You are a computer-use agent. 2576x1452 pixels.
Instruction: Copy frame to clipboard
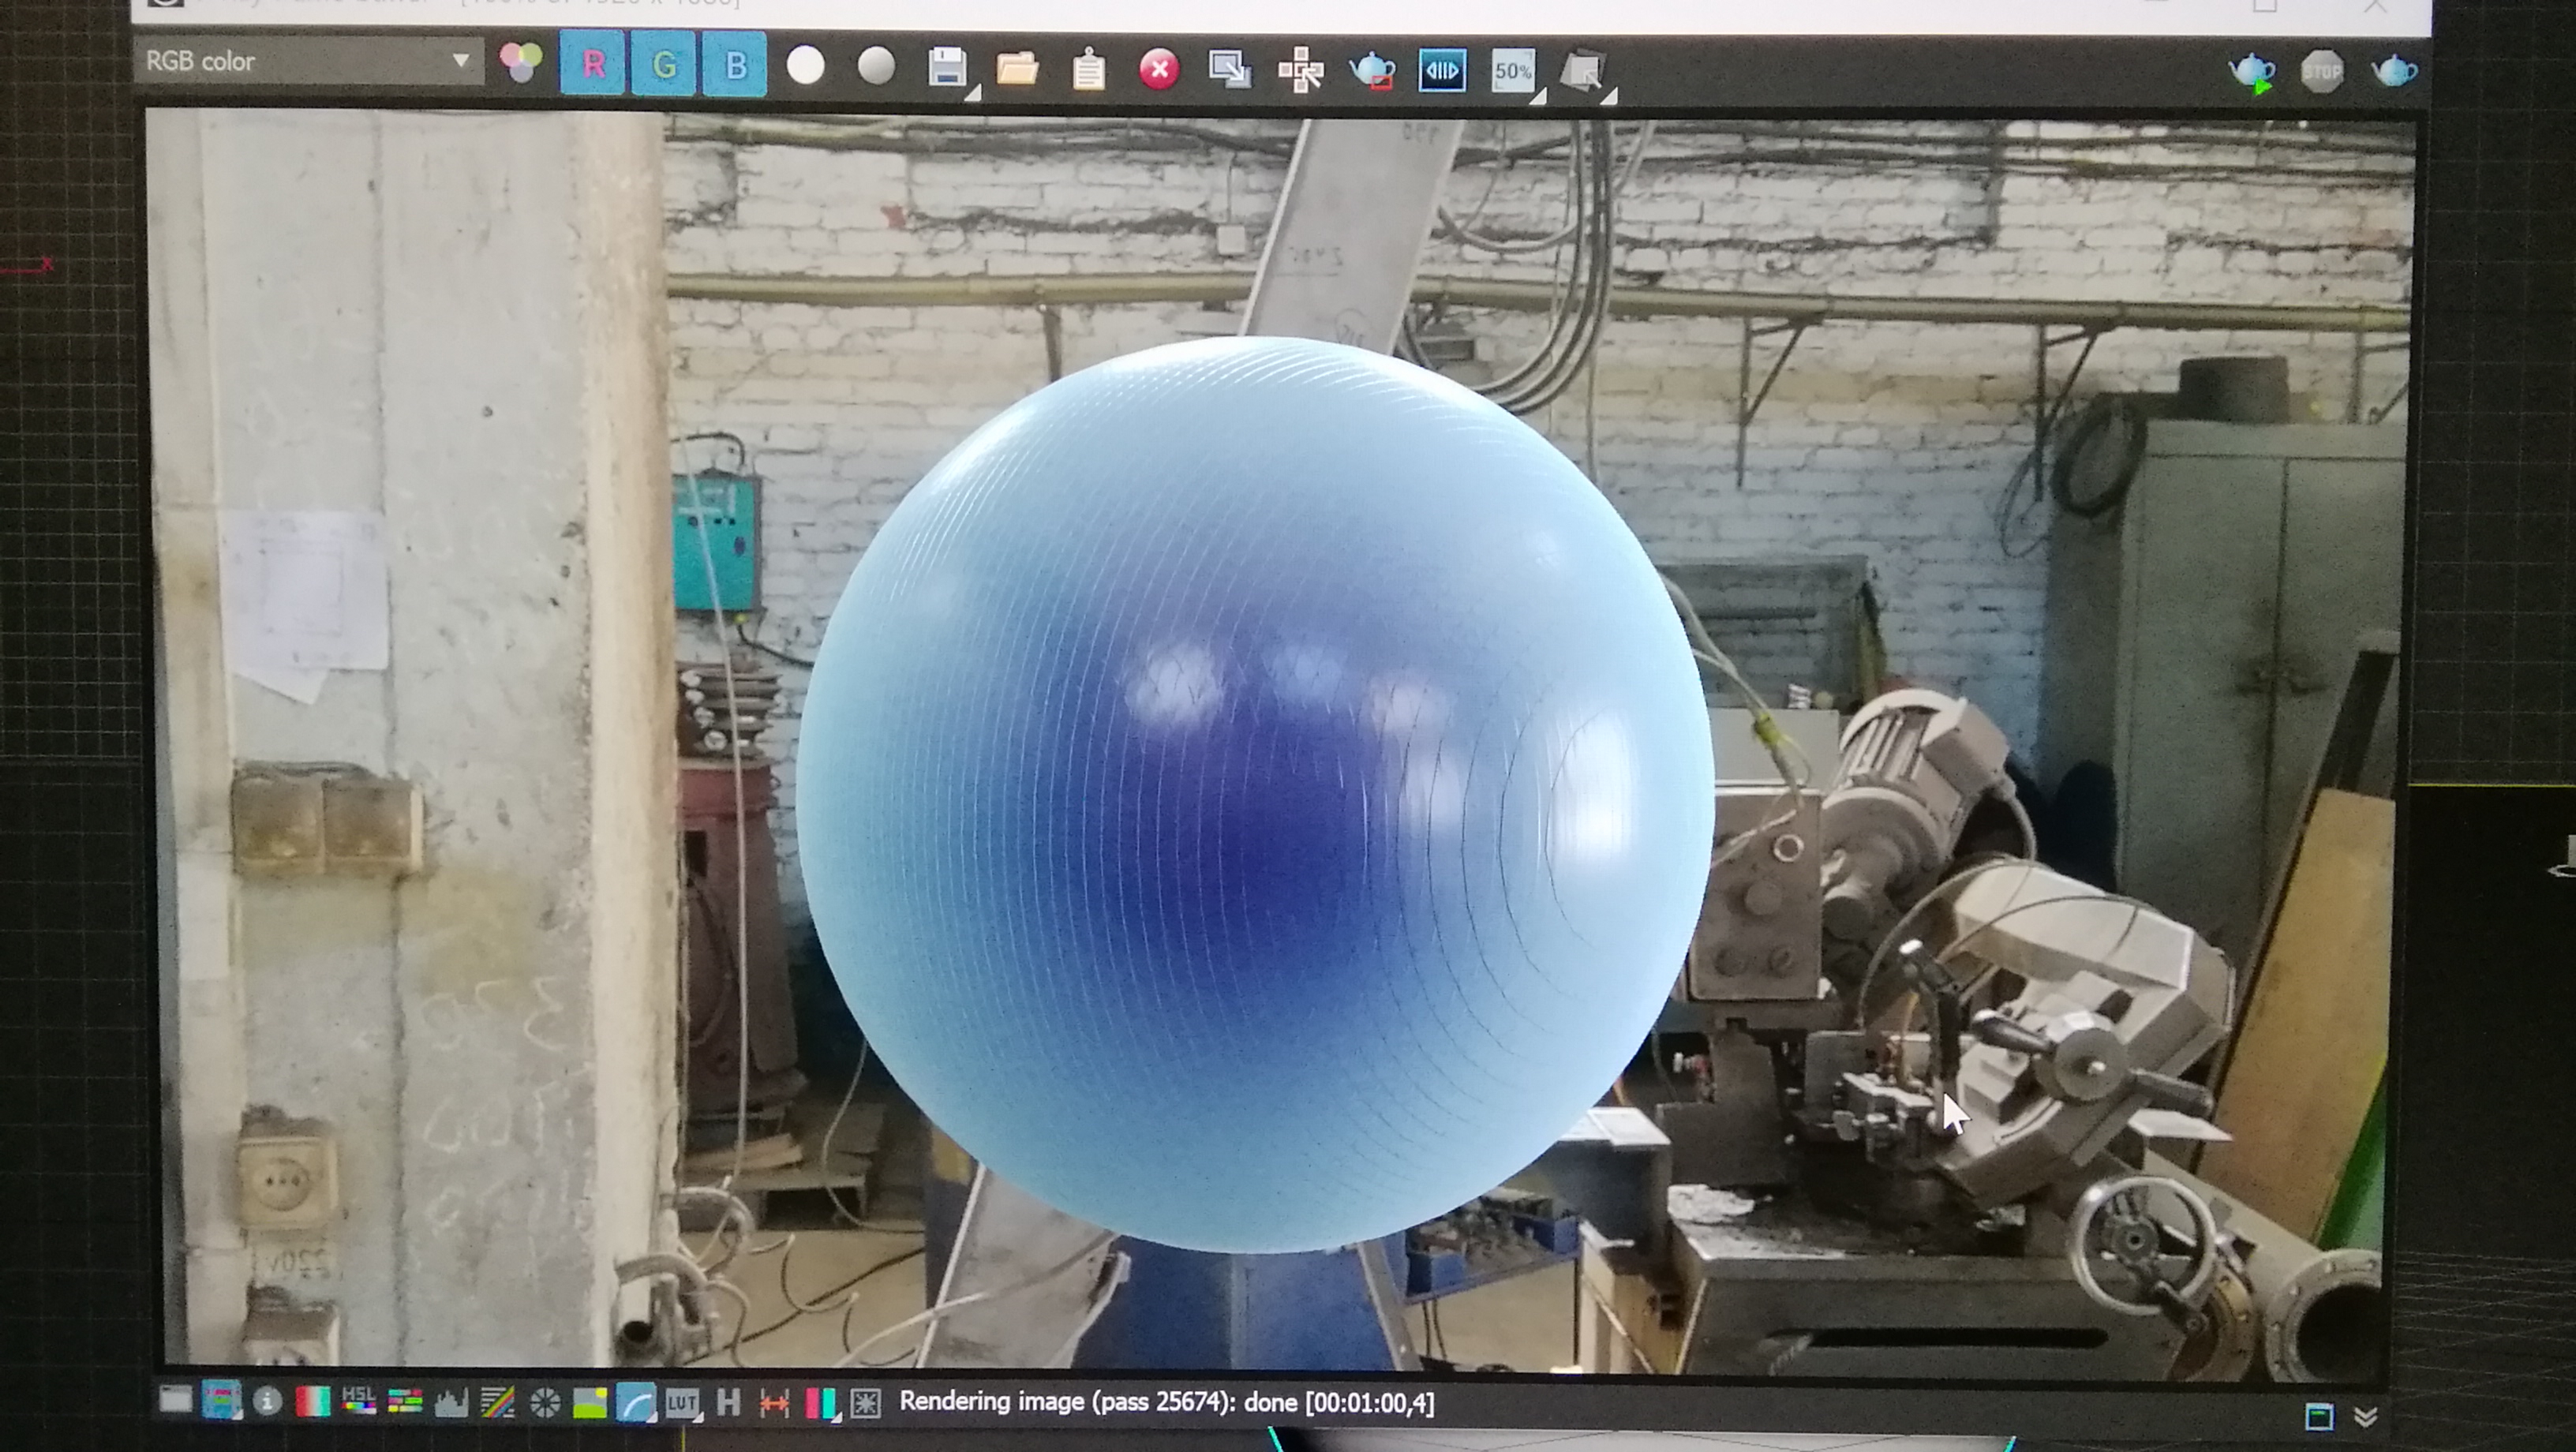point(1089,70)
